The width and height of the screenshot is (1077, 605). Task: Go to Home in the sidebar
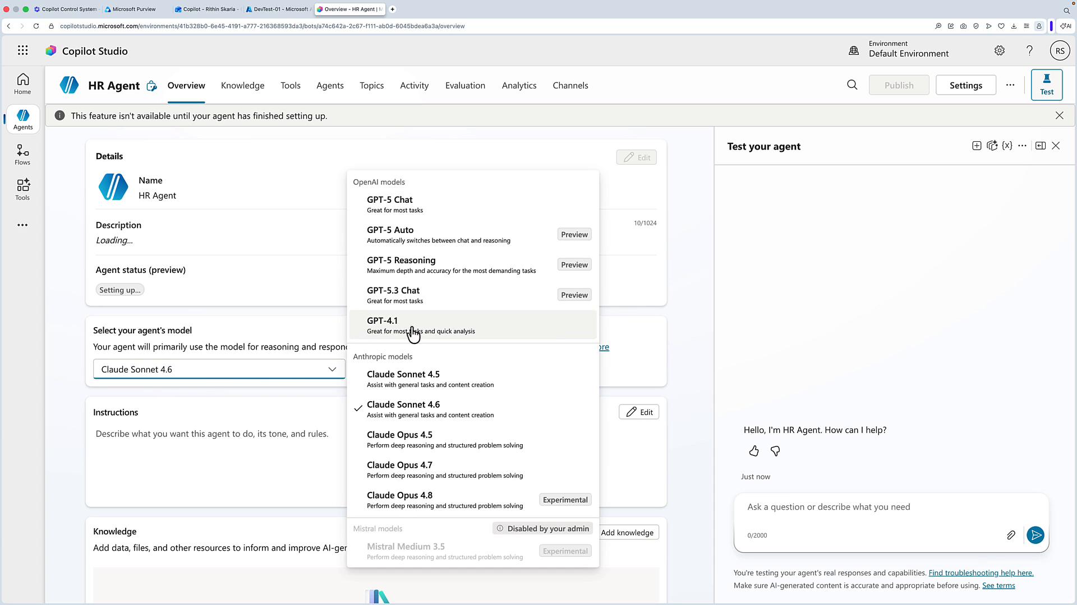click(22, 84)
